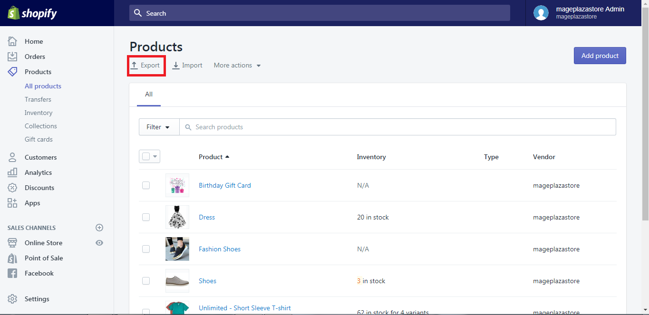Toggle the select-all products checkbox

[x=146, y=156]
